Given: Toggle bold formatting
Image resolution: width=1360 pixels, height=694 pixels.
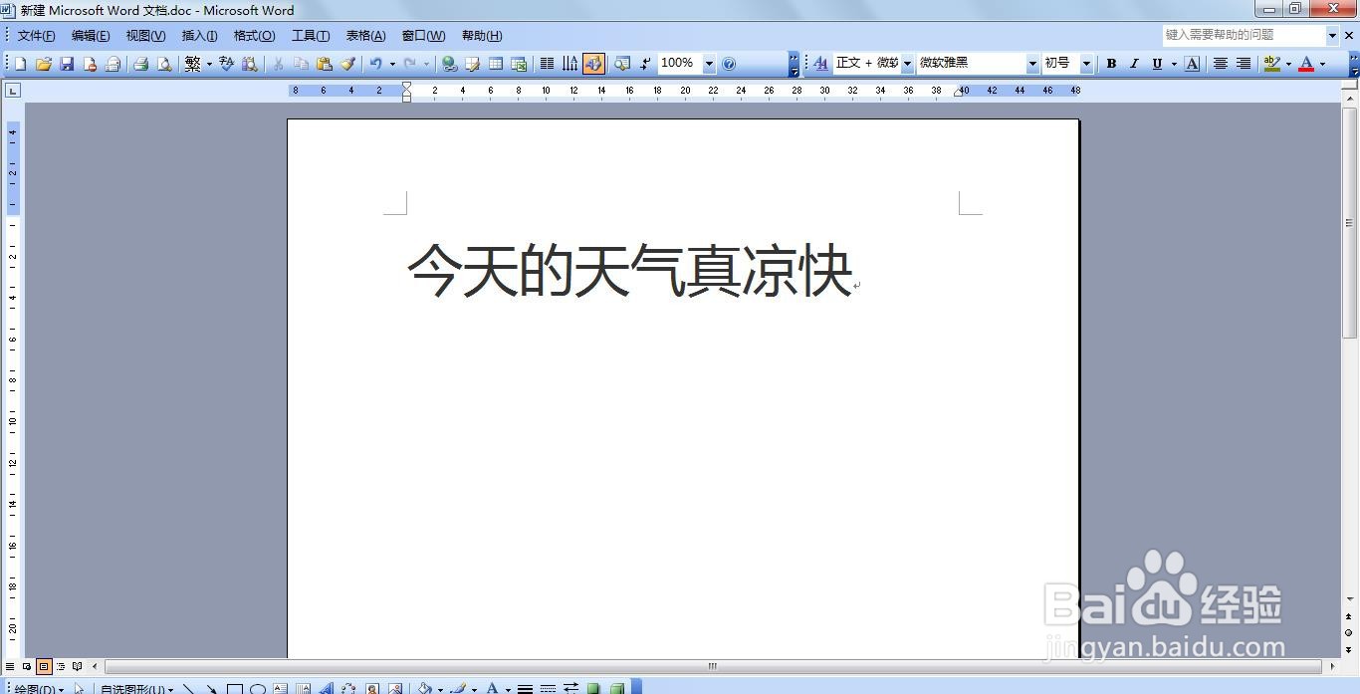Looking at the screenshot, I should pyautogui.click(x=1111, y=64).
